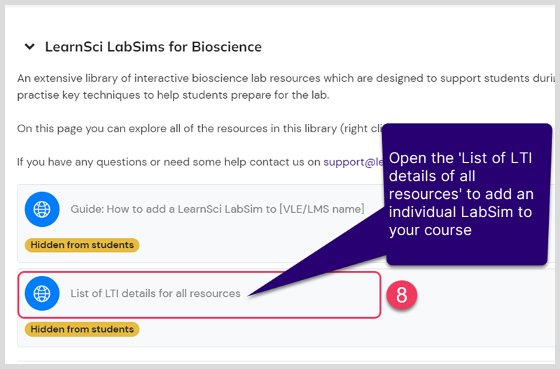The width and height of the screenshot is (560, 369).
Task: Open the purple support@ email link
Action: pyautogui.click(x=353, y=162)
